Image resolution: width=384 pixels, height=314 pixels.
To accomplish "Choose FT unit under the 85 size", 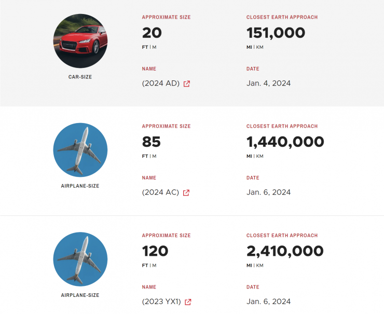I will click(145, 156).
